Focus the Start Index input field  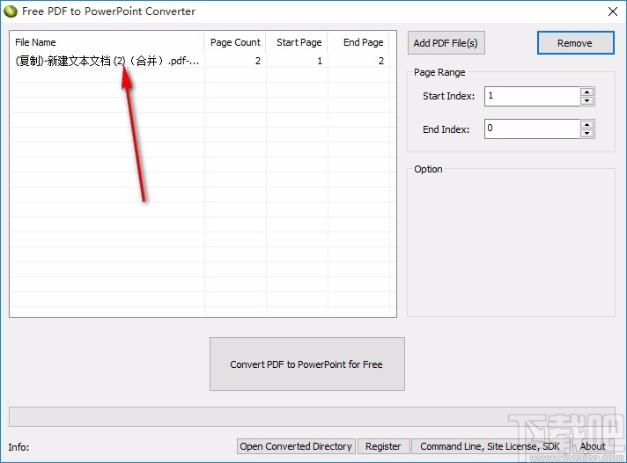[x=532, y=96]
